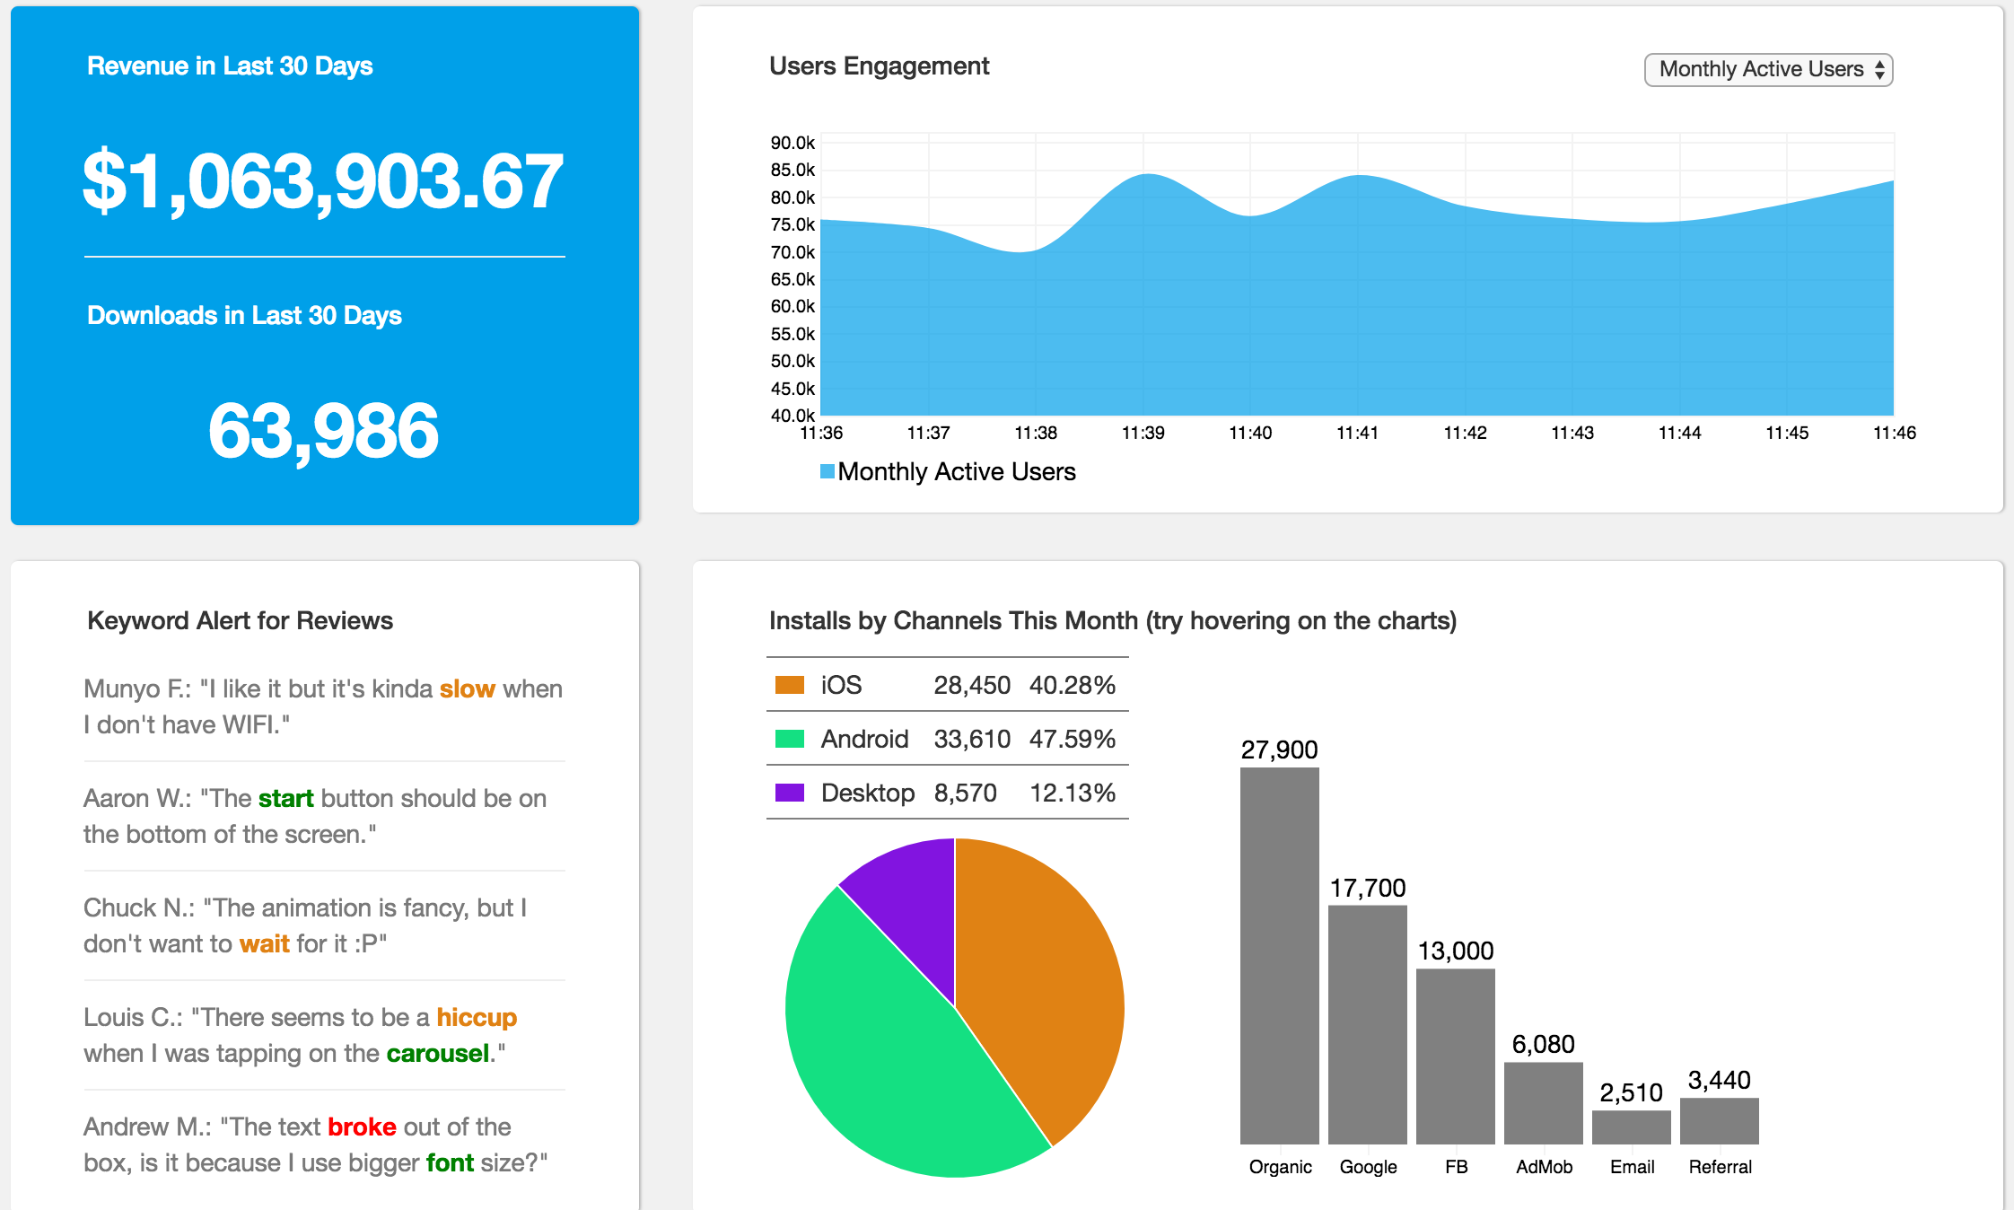This screenshot has width=2014, height=1210.
Task: Click Louis C.'s review text
Action: pyautogui.click(x=301, y=1035)
